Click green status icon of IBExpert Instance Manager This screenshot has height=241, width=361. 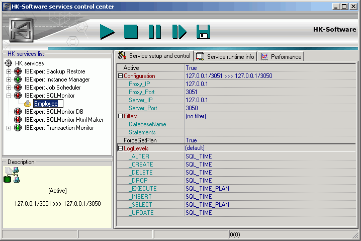point(18,79)
